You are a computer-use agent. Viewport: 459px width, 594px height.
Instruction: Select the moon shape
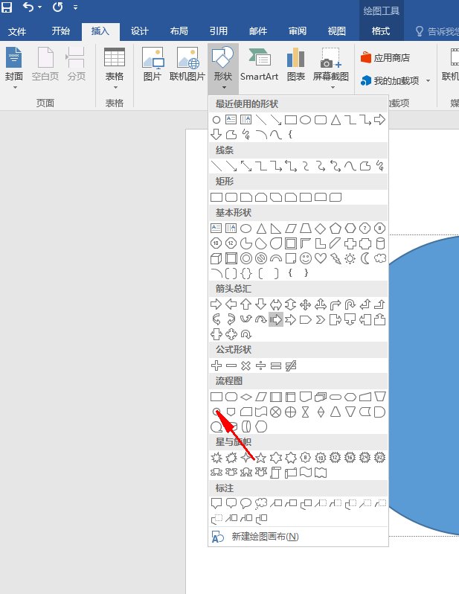click(x=365, y=258)
